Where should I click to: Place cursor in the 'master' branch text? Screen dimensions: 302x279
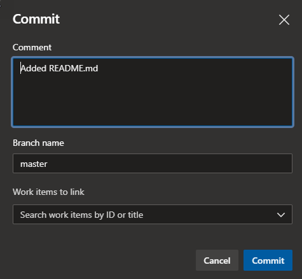34,164
